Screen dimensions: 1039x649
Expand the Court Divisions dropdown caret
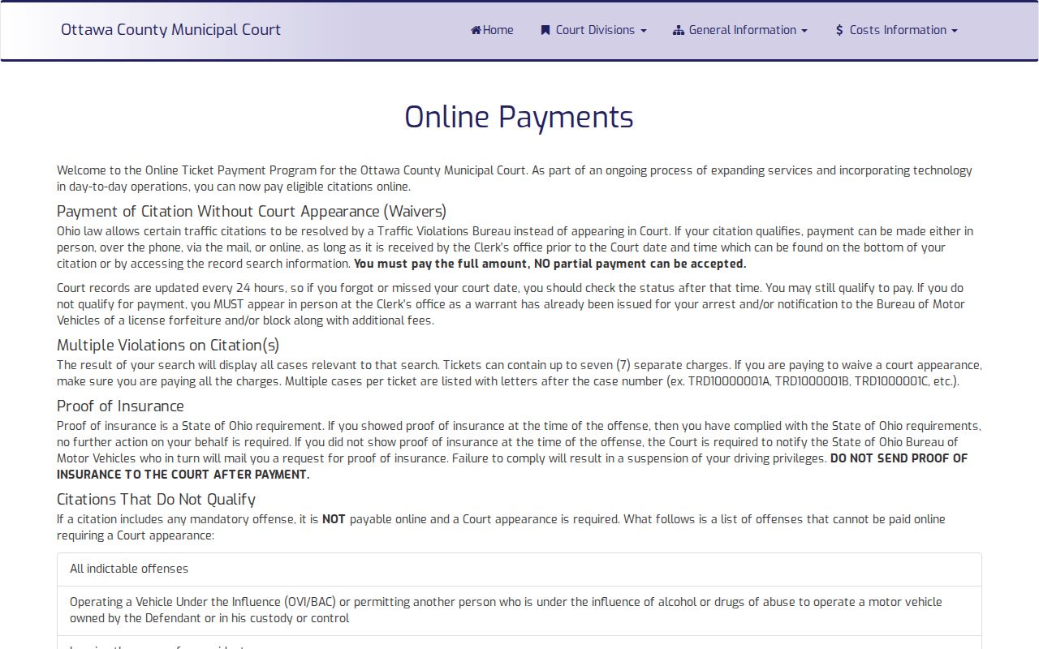pyautogui.click(x=644, y=31)
